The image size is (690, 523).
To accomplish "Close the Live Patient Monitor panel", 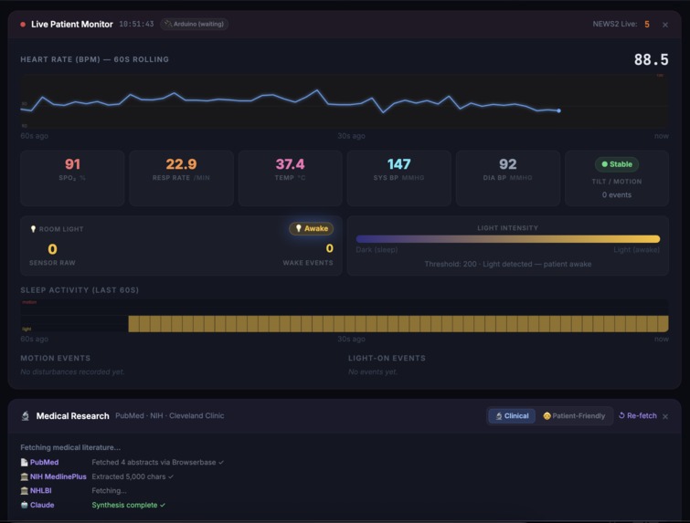I will pyautogui.click(x=665, y=25).
